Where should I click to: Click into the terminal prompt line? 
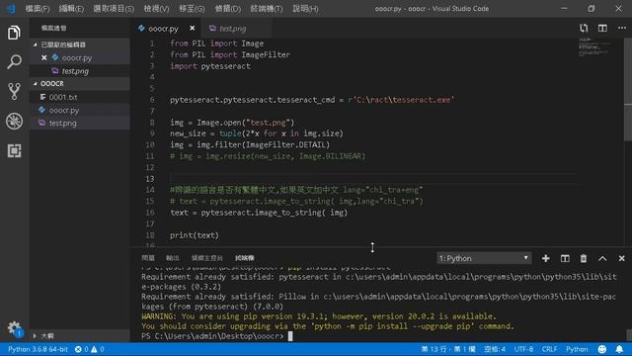point(217,336)
